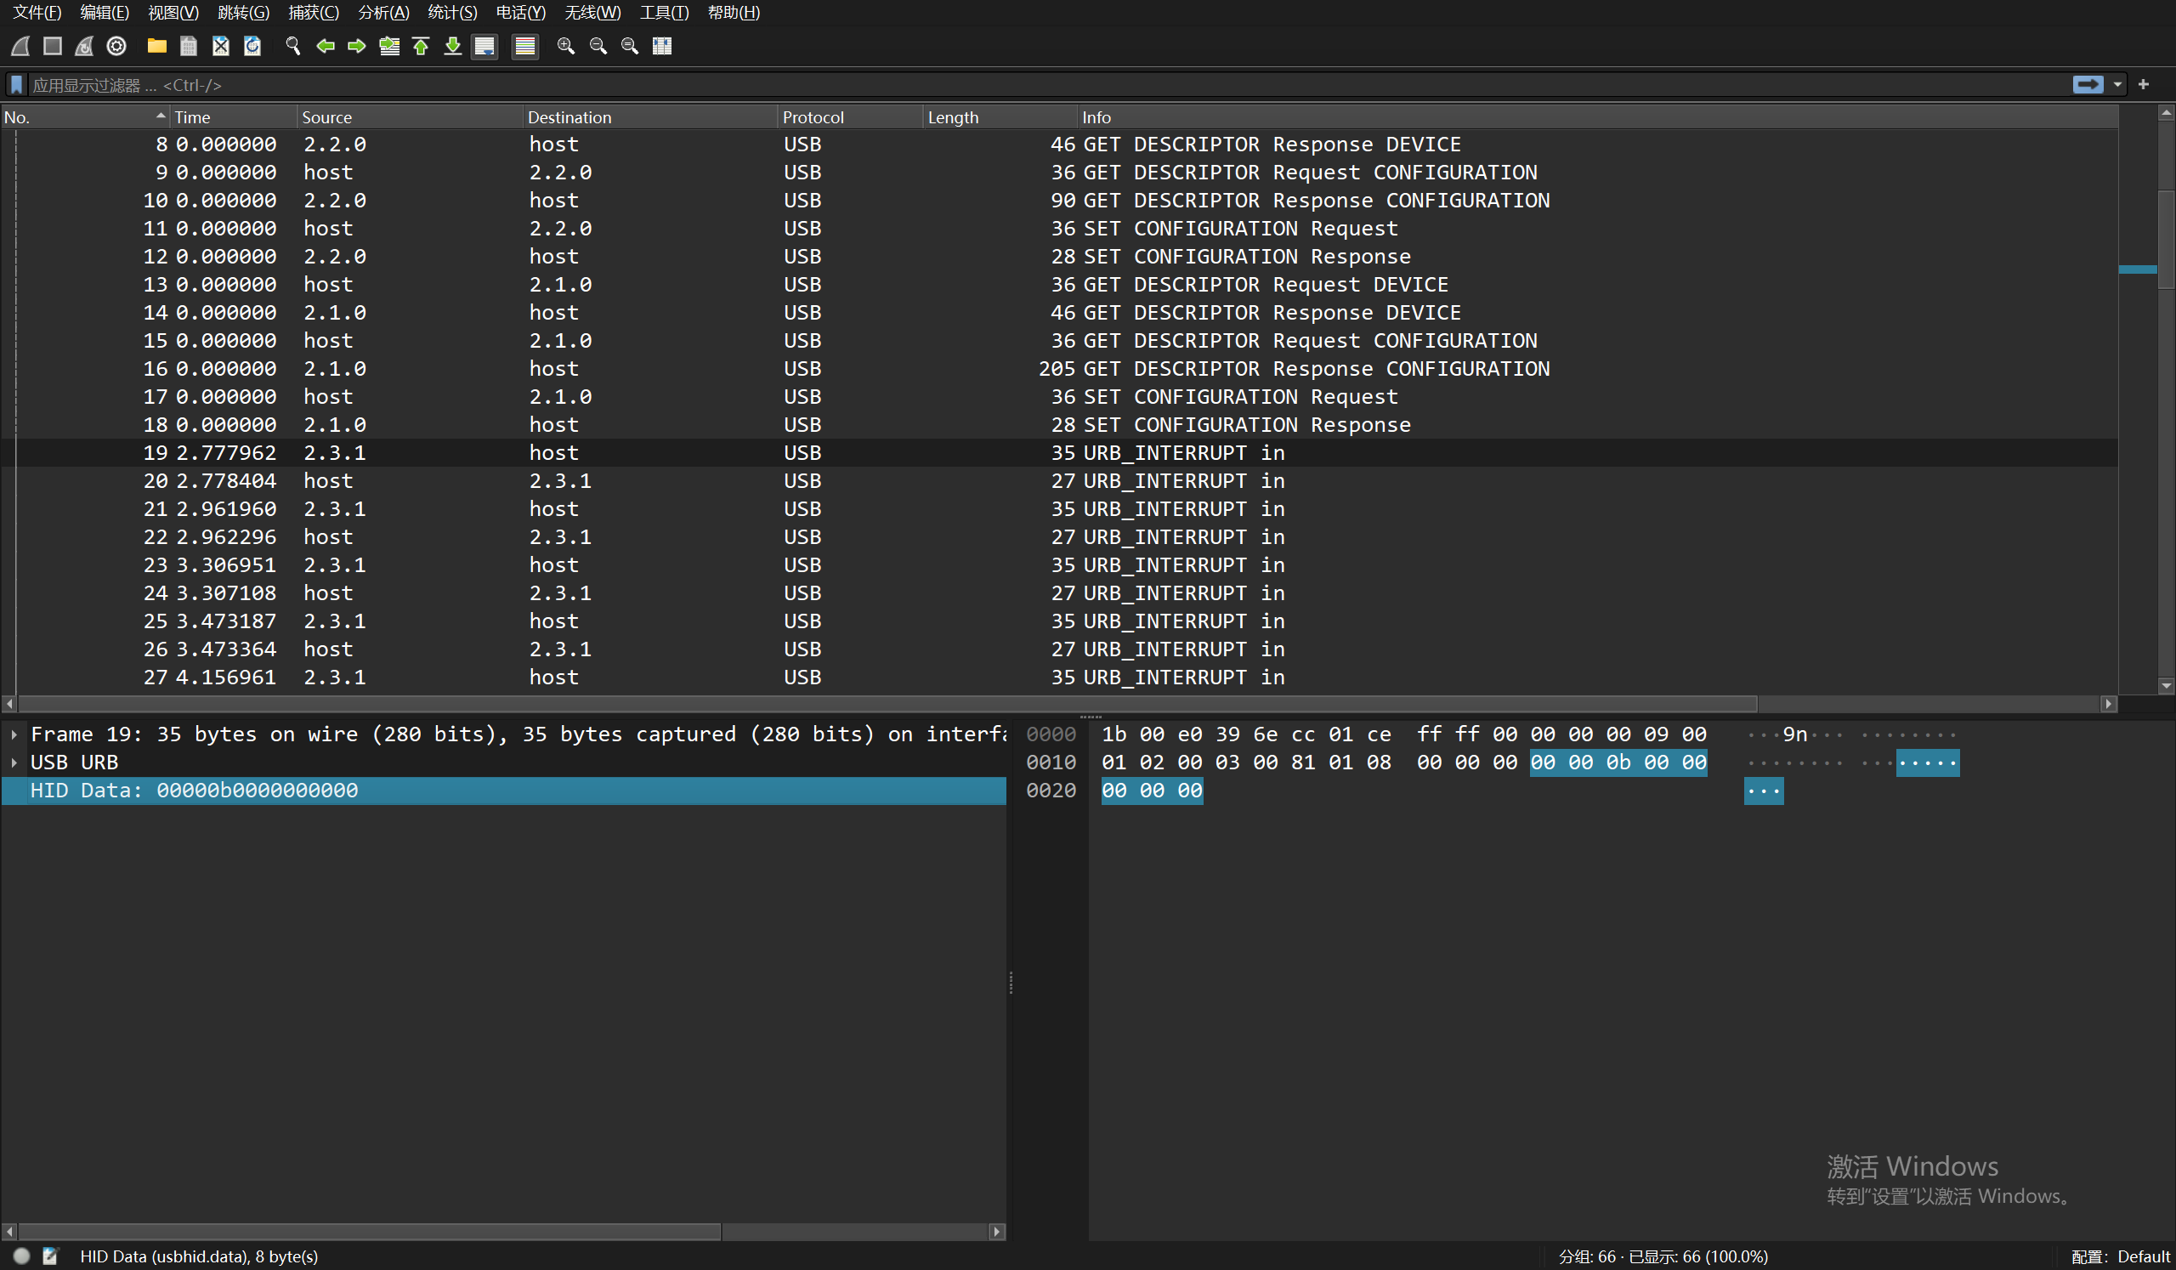
Task: Expand the USB URB tree node
Action: tap(14, 763)
